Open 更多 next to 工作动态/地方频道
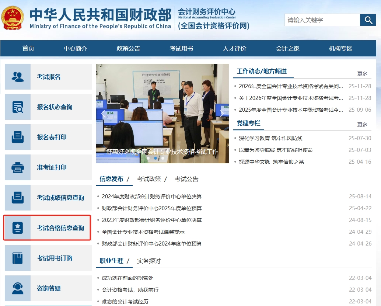 pyautogui.click(x=362, y=74)
